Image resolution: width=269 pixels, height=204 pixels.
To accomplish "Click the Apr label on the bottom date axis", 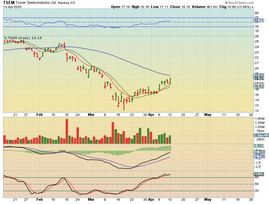I will 151,200.
